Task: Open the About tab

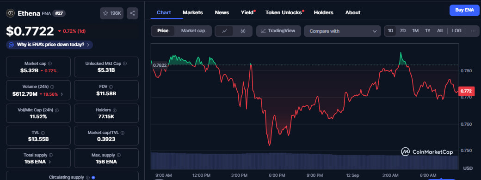Action: [353, 12]
